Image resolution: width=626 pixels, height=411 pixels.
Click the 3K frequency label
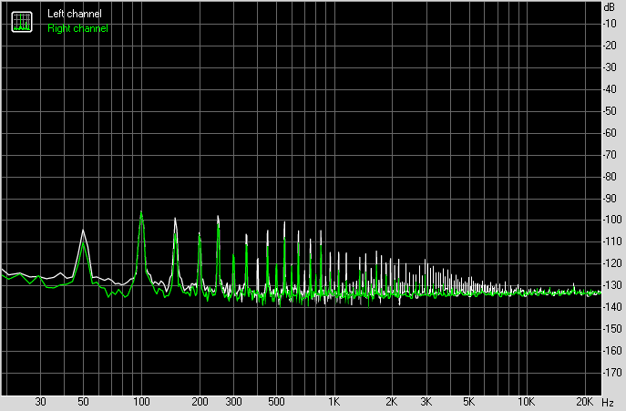pos(426,402)
